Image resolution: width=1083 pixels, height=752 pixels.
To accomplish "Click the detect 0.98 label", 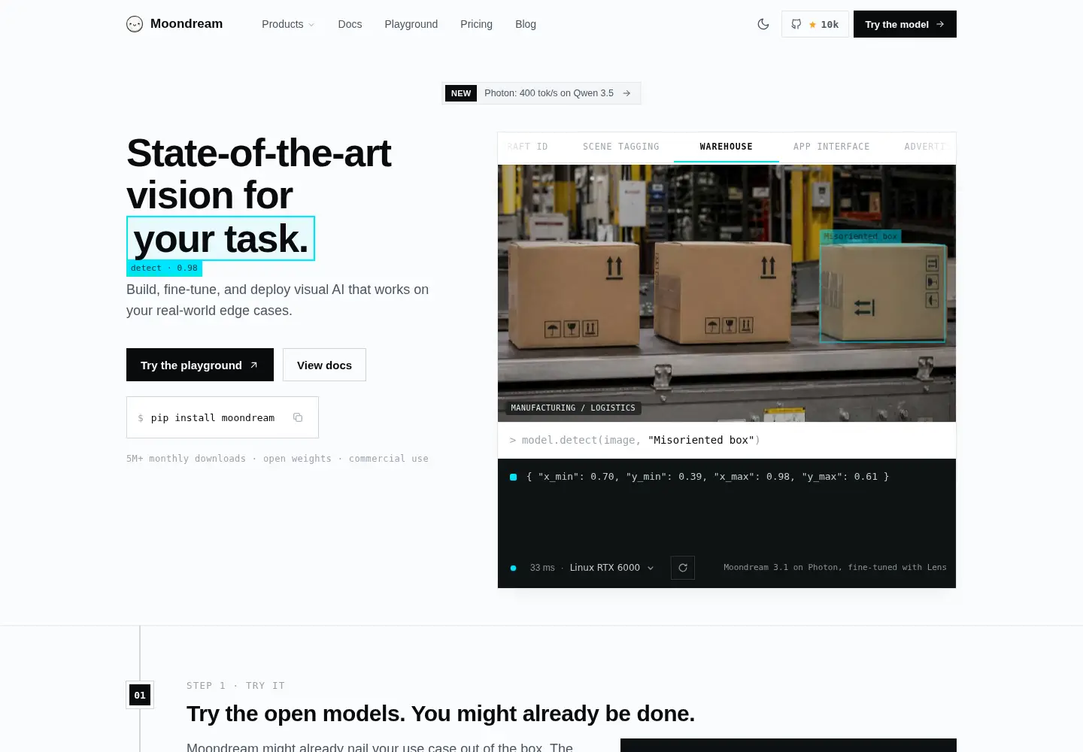I will (164, 268).
